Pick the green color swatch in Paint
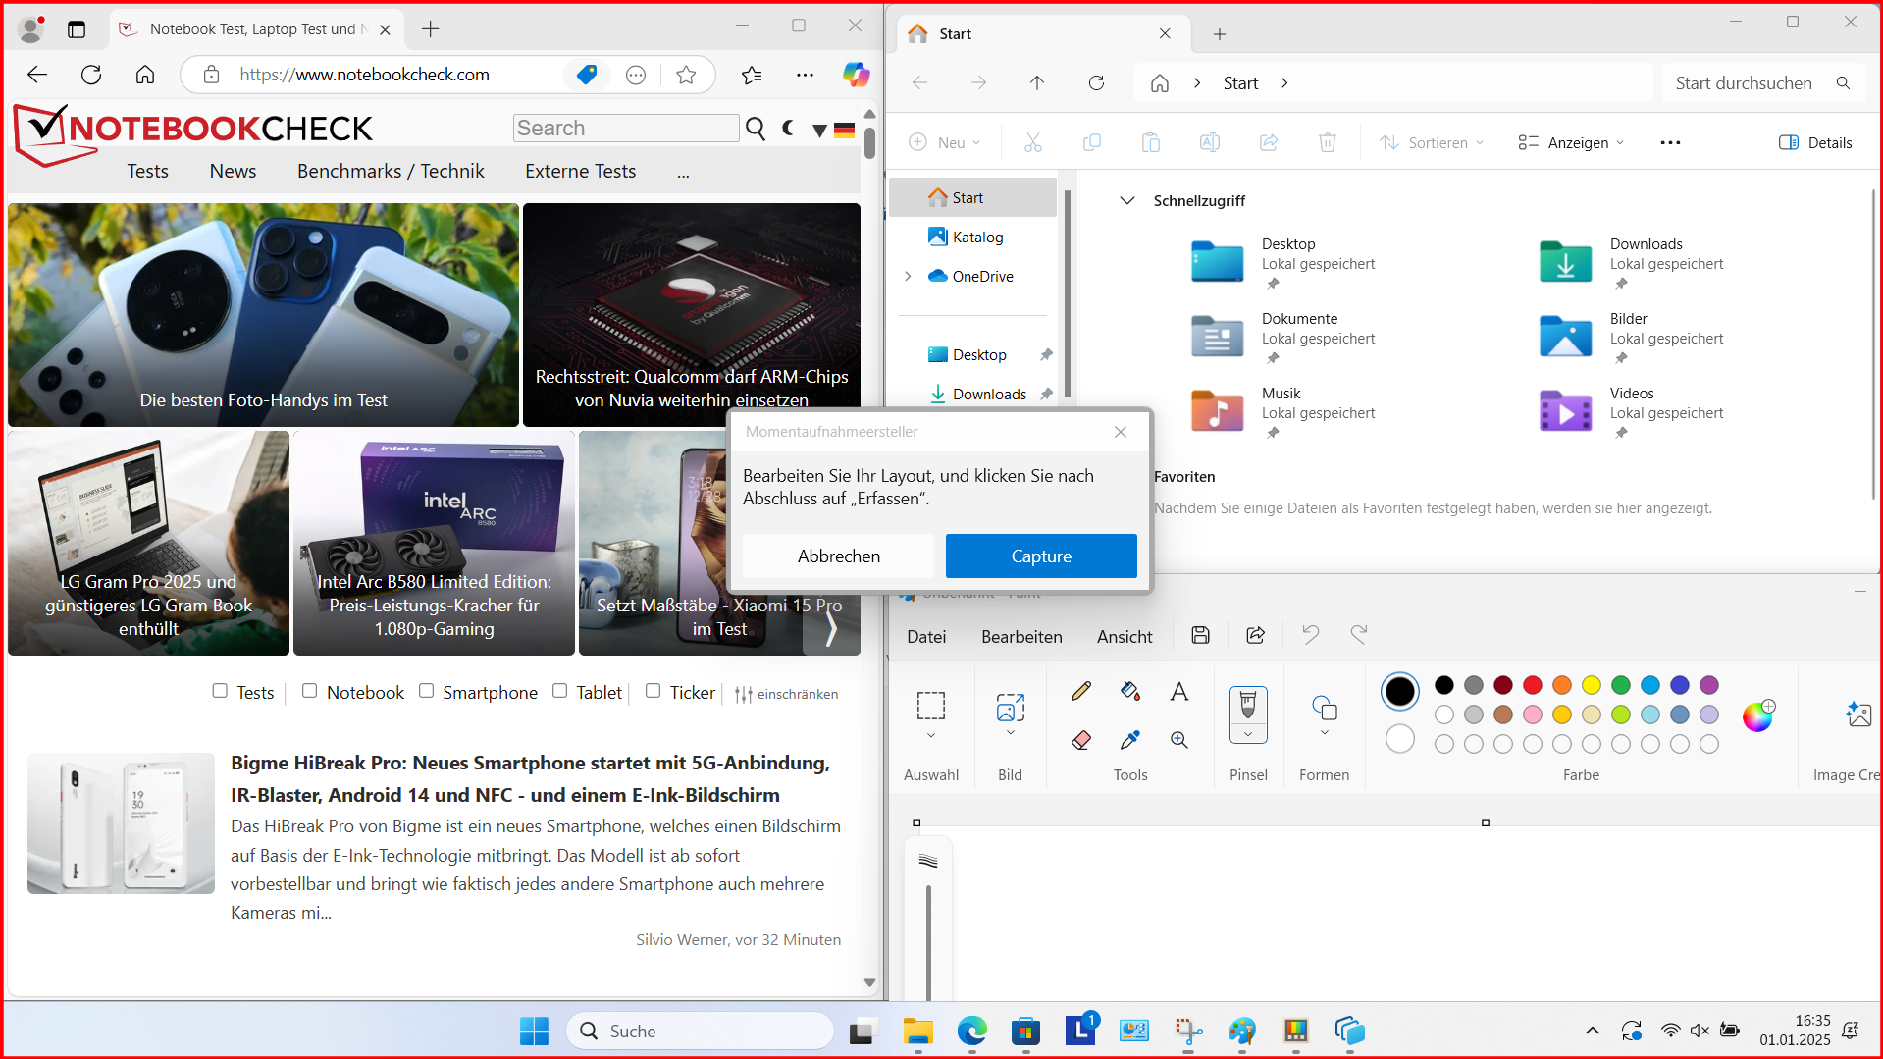Image resolution: width=1883 pixels, height=1059 pixels. pos(1621,685)
